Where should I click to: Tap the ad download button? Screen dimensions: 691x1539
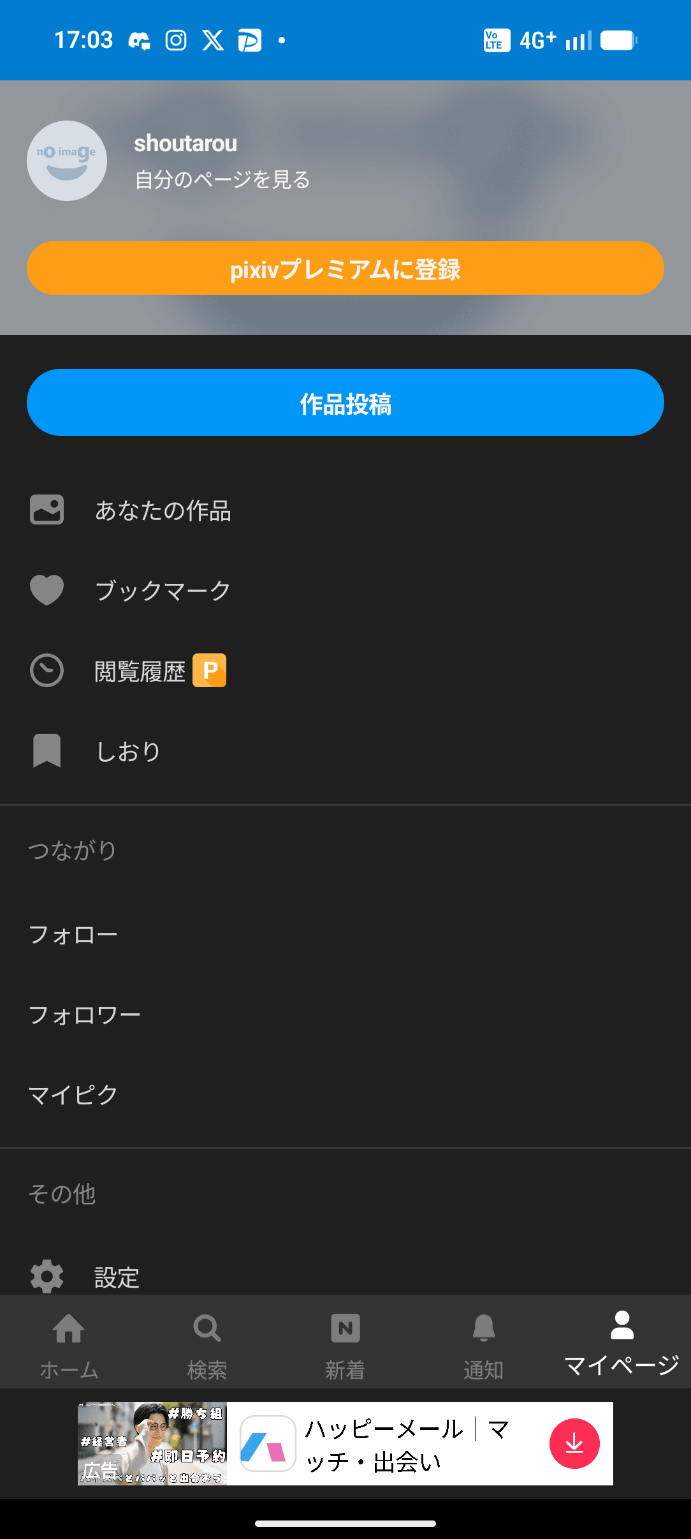coord(574,1443)
